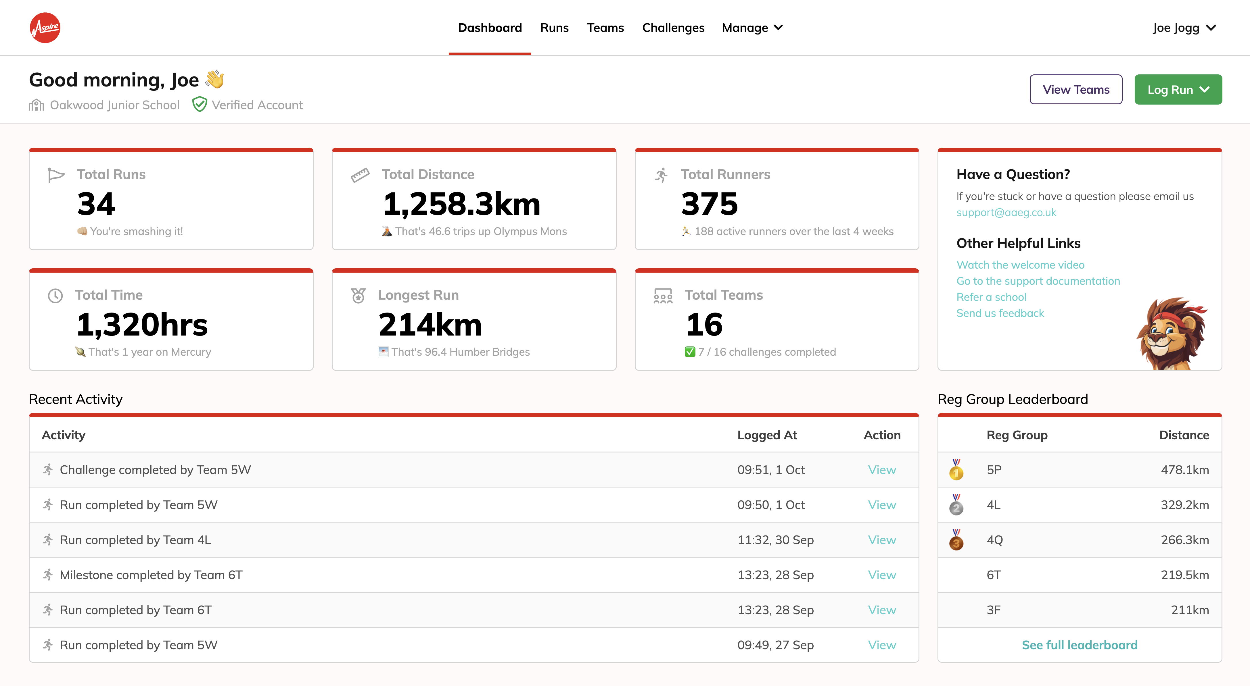Click the Activity column header

point(63,435)
